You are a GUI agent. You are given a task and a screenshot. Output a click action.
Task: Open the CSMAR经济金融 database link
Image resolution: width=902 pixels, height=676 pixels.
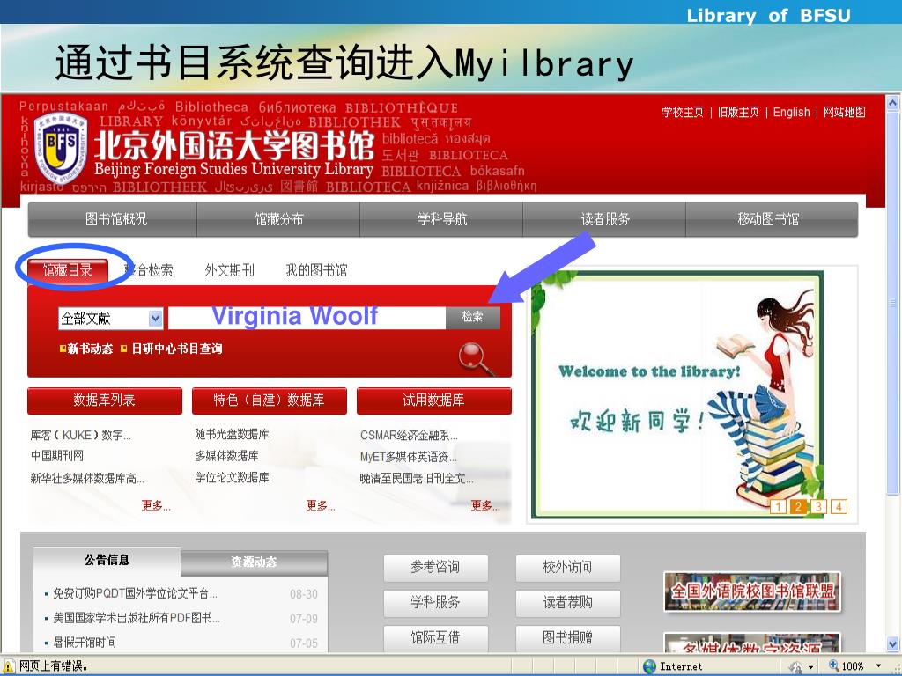pos(409,435)
